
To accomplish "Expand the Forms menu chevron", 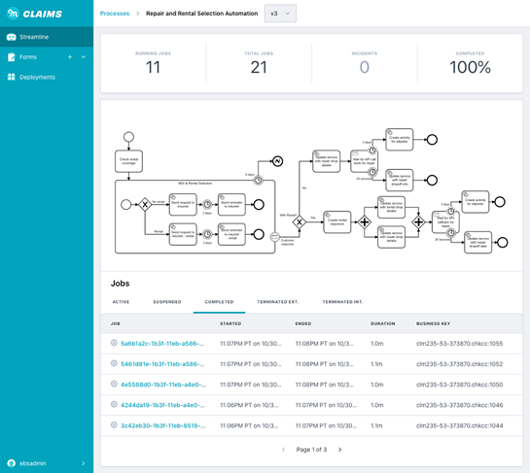I will [84, 57].
